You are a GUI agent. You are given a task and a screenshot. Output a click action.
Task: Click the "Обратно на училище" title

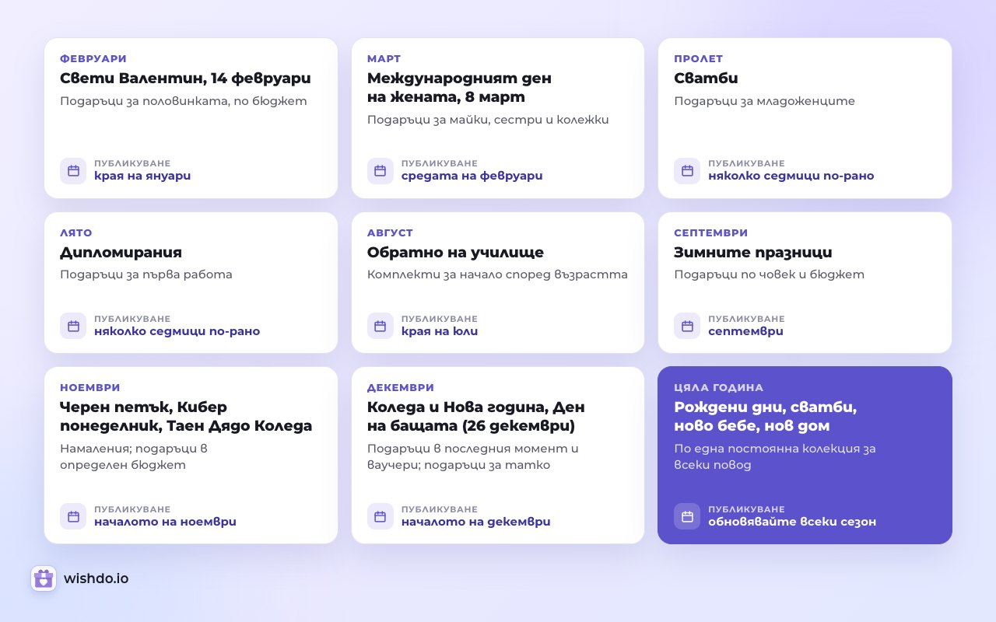click(x=455, y=253)
